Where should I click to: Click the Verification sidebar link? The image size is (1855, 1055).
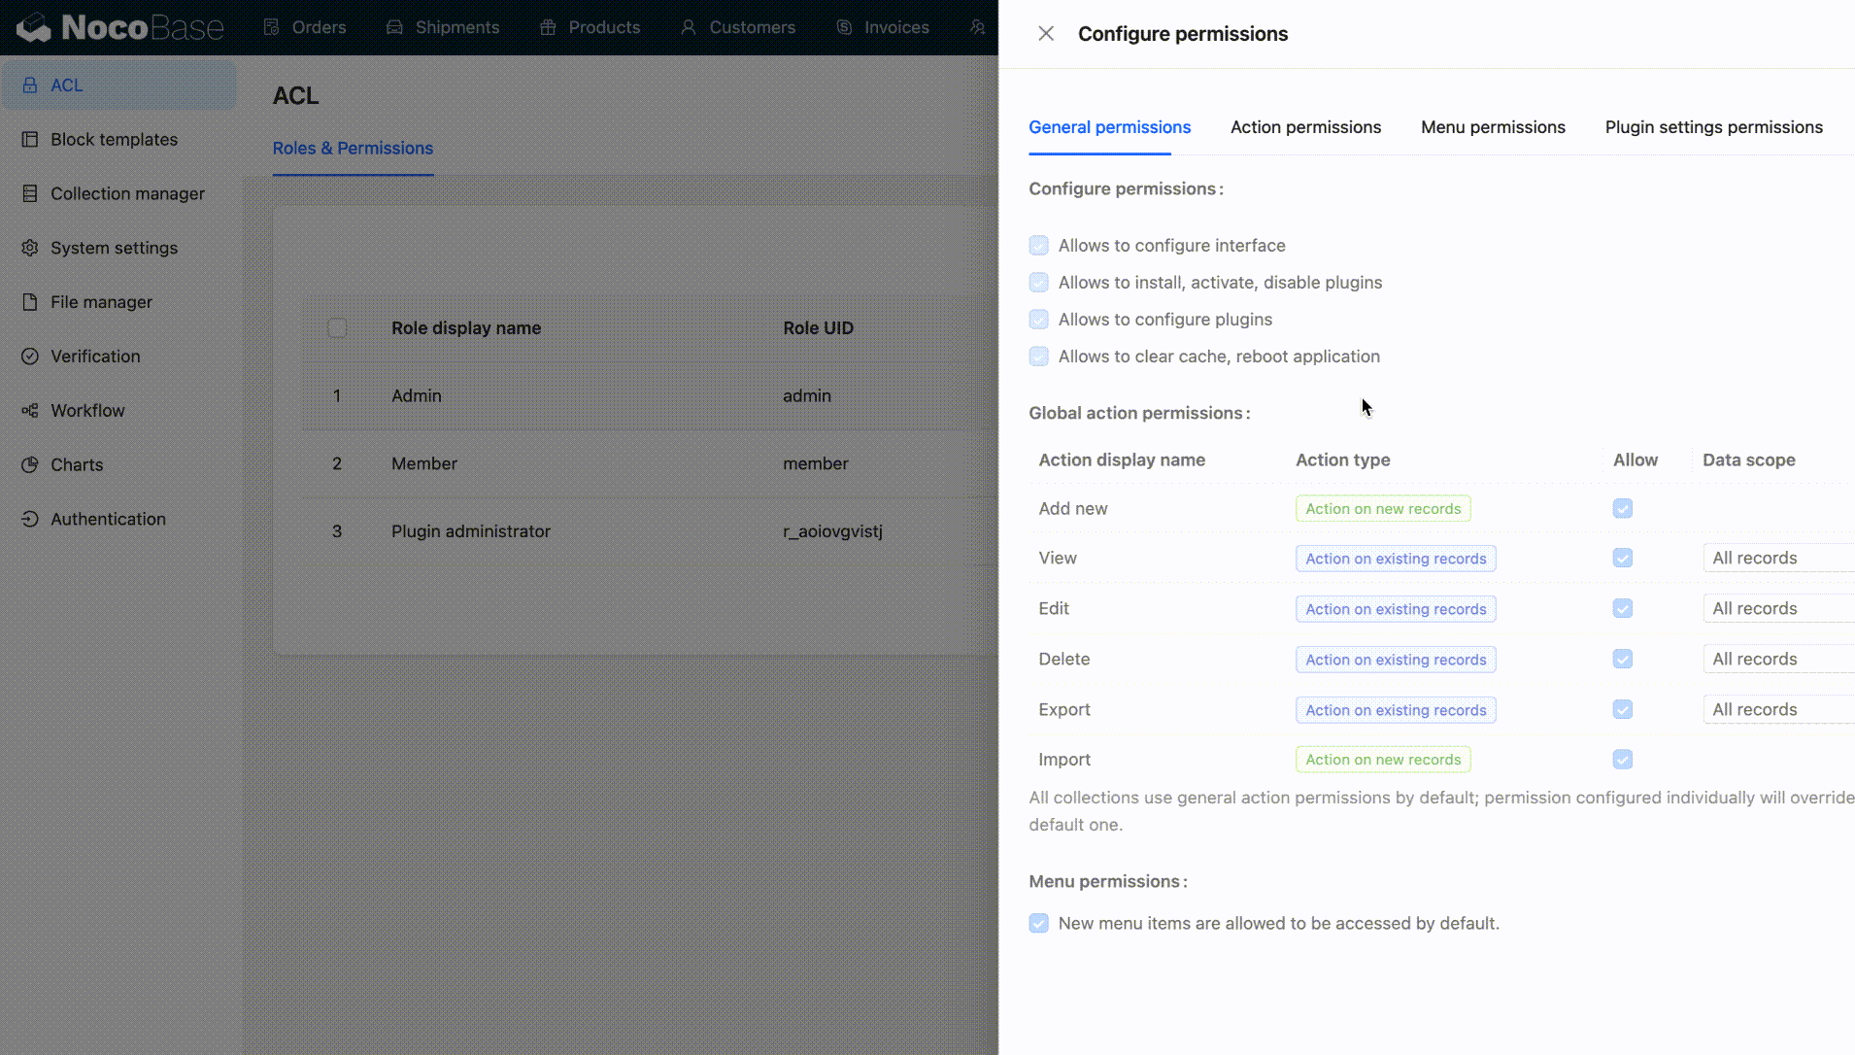point(95,357)
